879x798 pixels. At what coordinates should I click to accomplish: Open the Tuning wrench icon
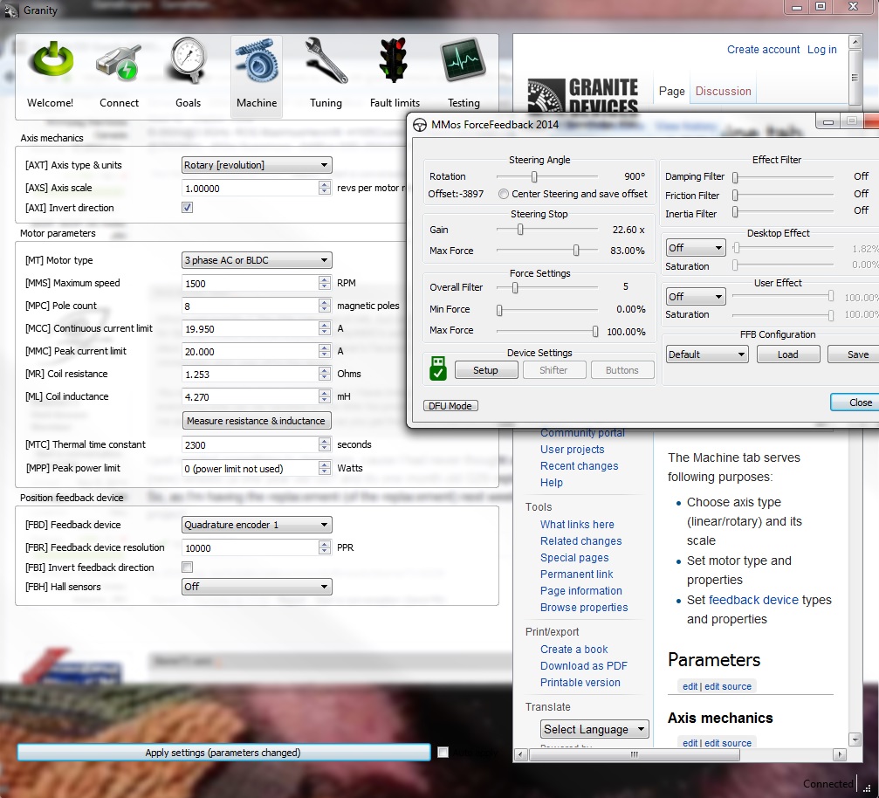pos(326,60)
